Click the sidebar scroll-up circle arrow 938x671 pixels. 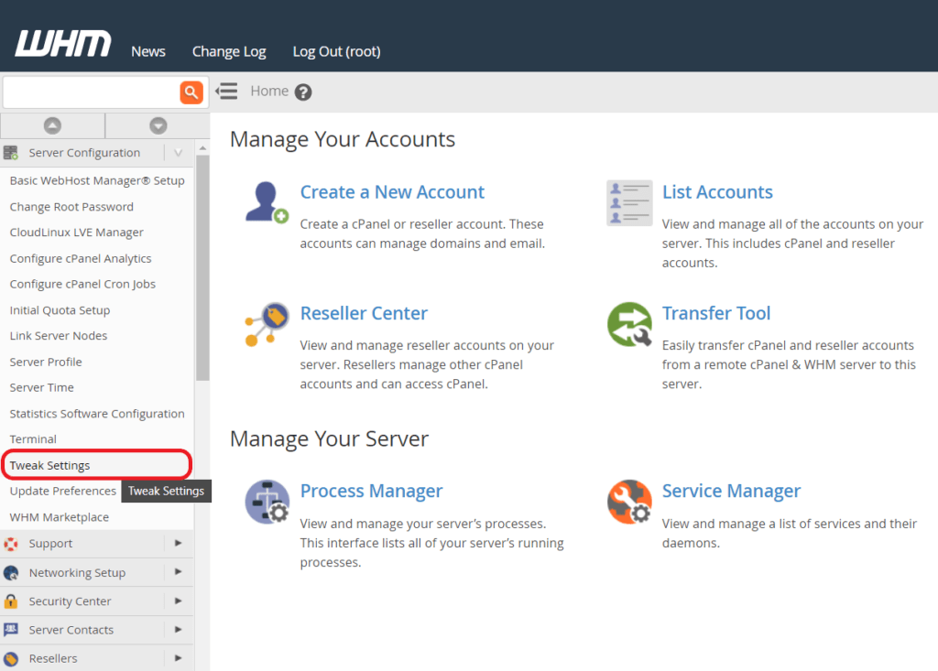click(52, 125)
